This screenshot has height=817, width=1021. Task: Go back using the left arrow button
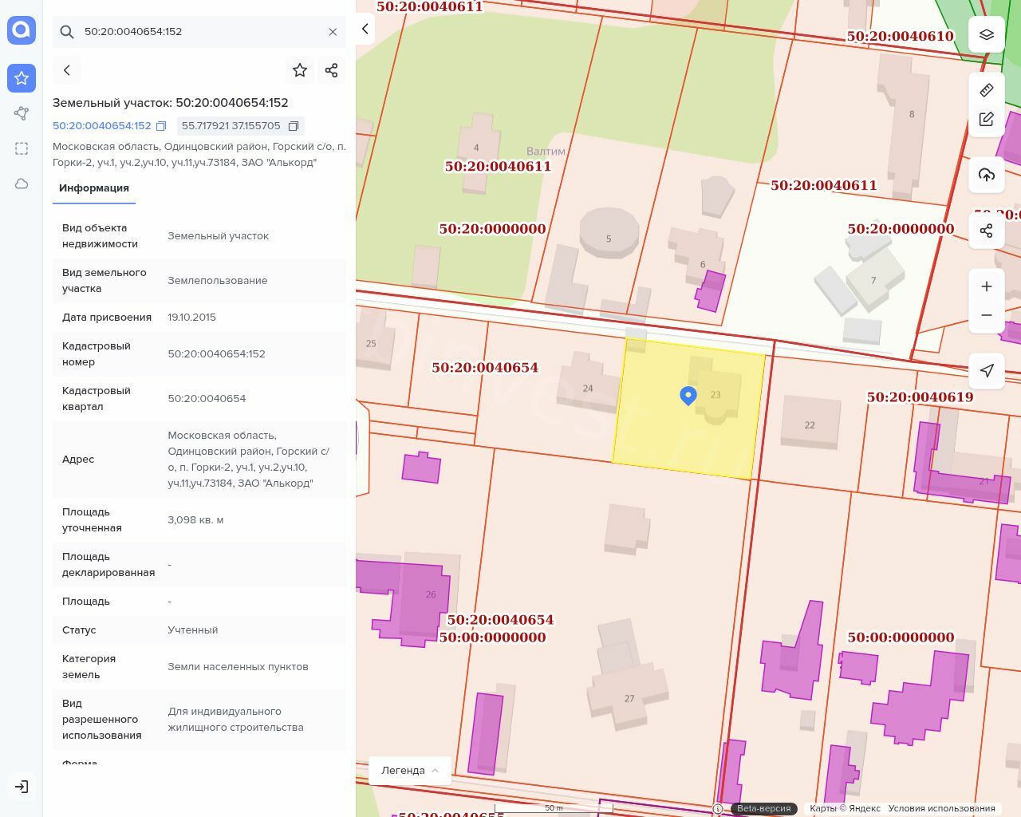pyautogui.click(x=67, y=70)
